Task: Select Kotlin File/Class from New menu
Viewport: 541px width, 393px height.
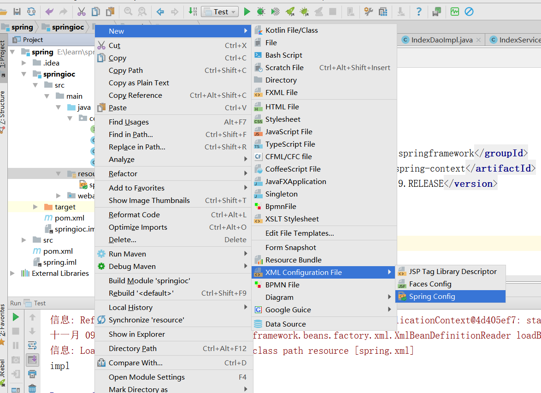Action: pos(324,30)
